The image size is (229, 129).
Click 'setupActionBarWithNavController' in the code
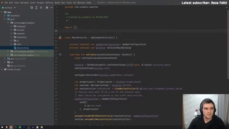[94, 116]
